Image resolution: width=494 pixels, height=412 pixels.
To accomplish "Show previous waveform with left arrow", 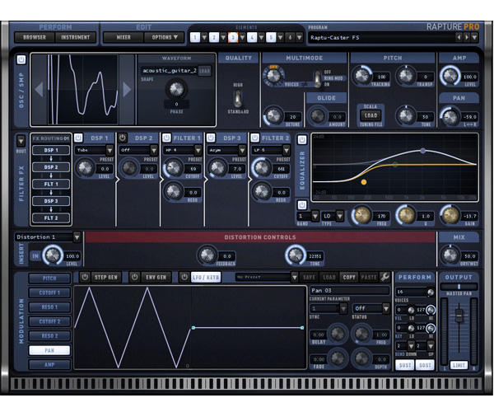I will tap(39, 89).
